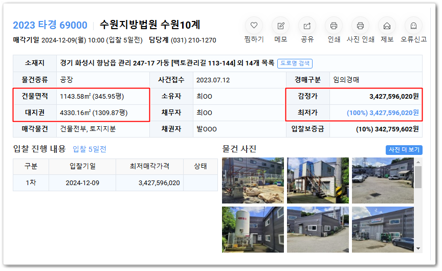Open photo of gray building with driveway
The image size is (442, 271).
pos(318,229)
